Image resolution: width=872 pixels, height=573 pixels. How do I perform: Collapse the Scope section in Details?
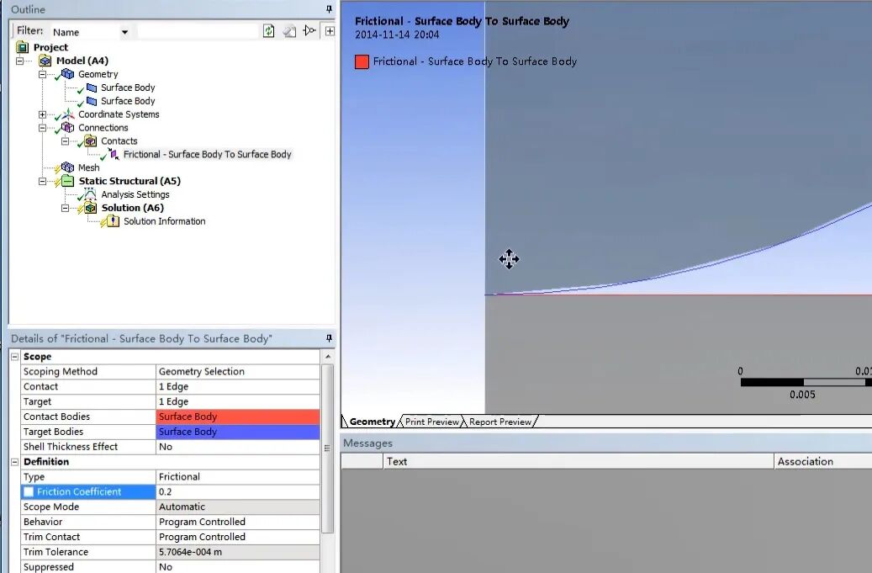(15, 357)
